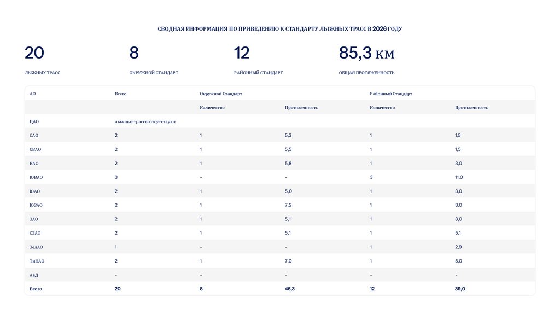Click the Всего column header
The height and width of the screenshot is (314, 560).
[121, 94]
